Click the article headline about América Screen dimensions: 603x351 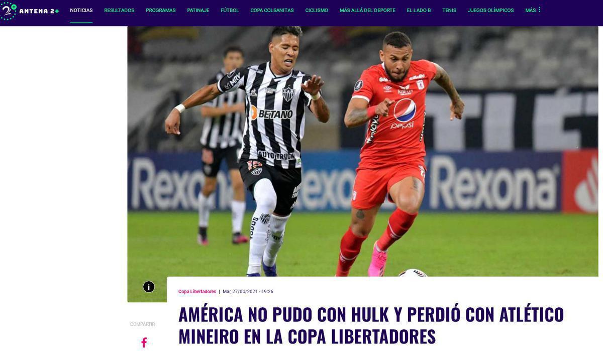371,325
